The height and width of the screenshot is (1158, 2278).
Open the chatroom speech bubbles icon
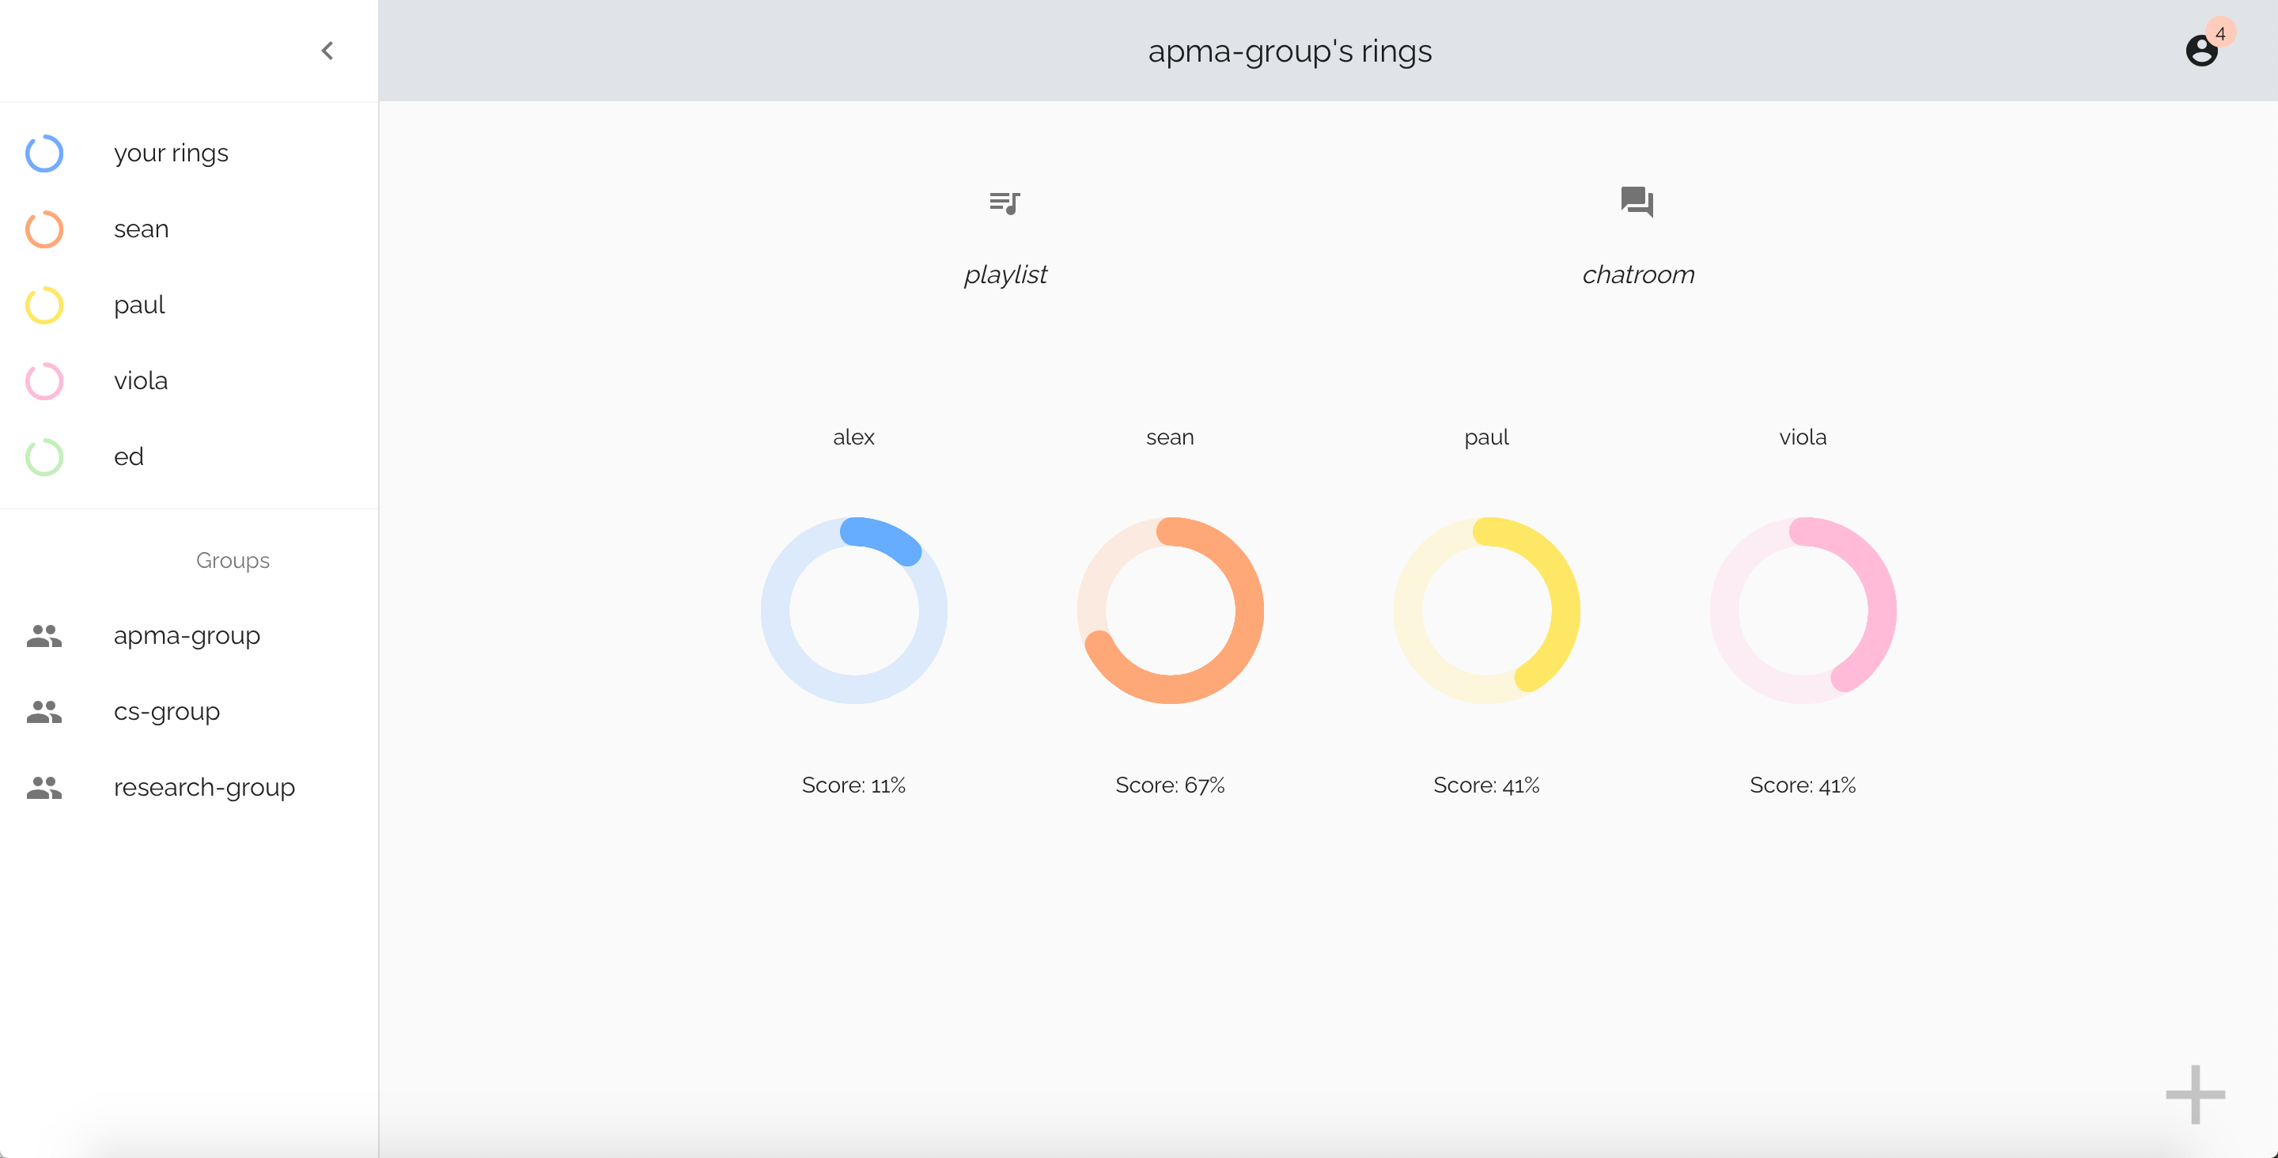(x=1637, y=202)
